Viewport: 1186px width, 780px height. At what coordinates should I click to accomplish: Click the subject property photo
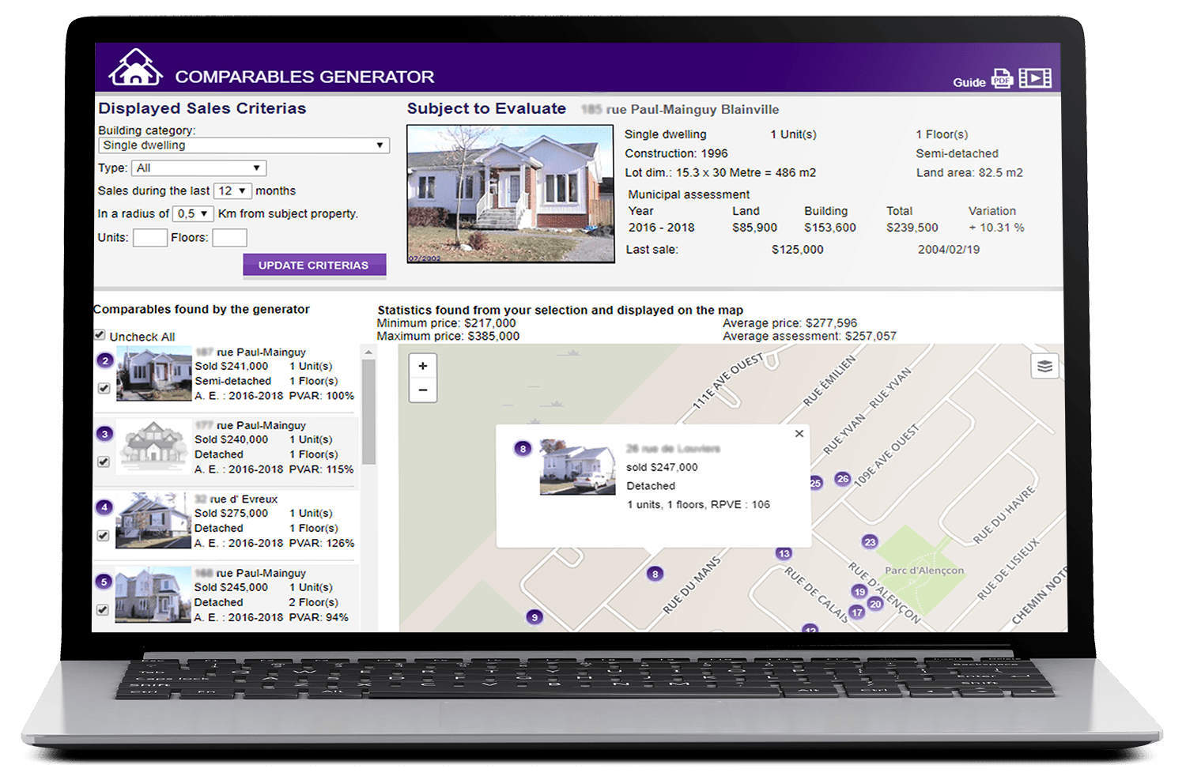pyautogui.click(x=510, y=194)
